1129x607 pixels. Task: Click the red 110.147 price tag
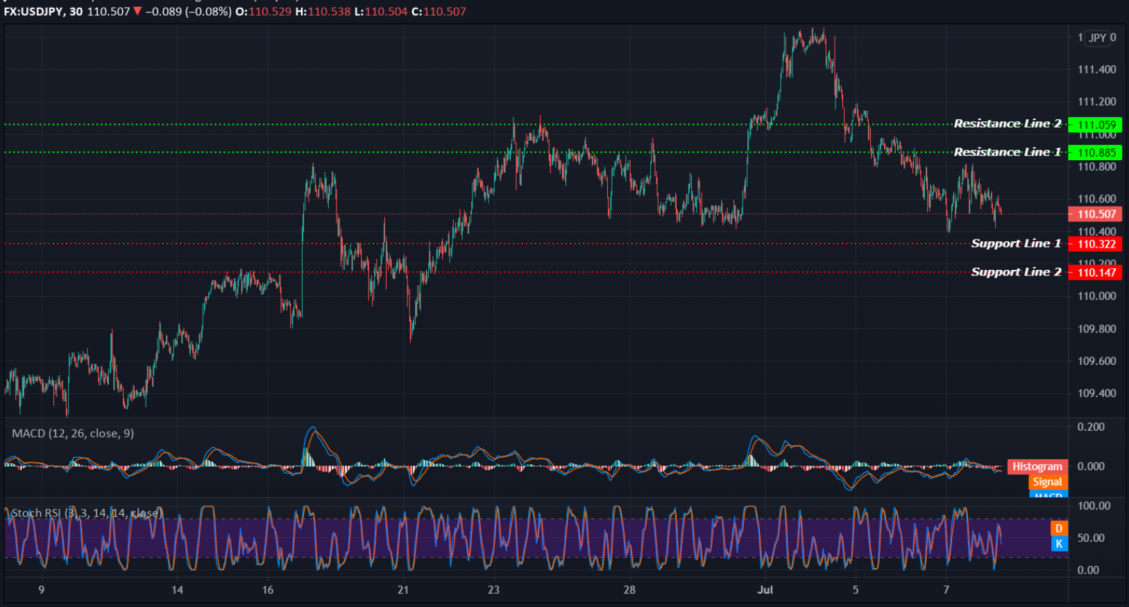point(1096,273)
